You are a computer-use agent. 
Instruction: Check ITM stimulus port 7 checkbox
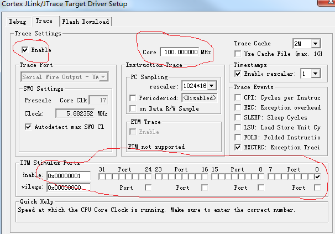(x=271, y=176)
